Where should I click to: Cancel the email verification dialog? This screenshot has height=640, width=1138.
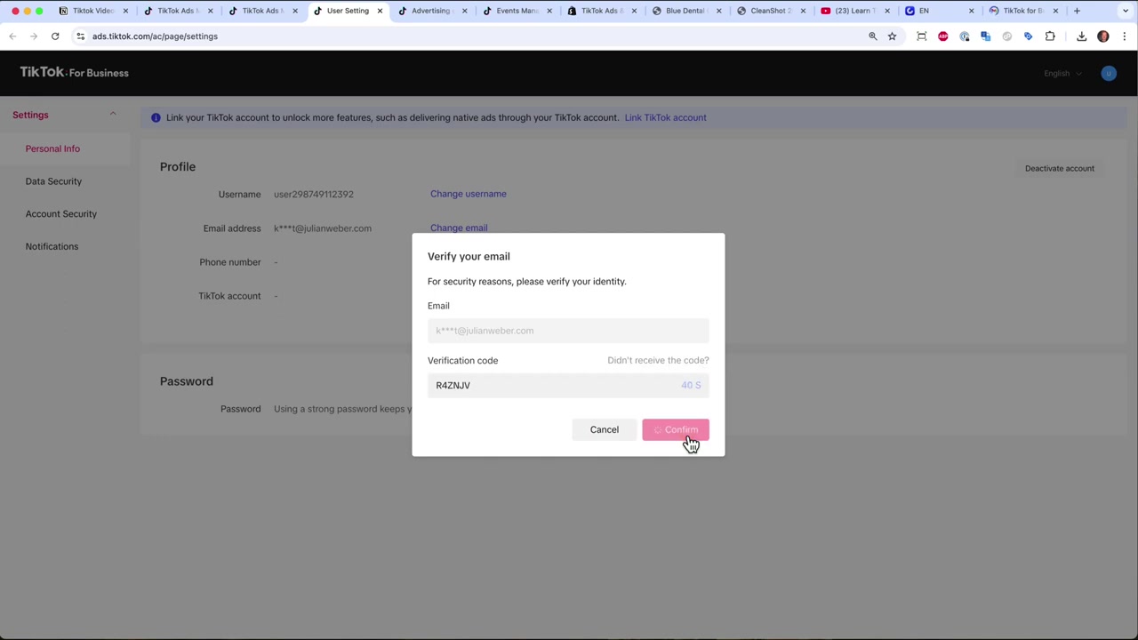pyautogui.click(x=605, y=430)
